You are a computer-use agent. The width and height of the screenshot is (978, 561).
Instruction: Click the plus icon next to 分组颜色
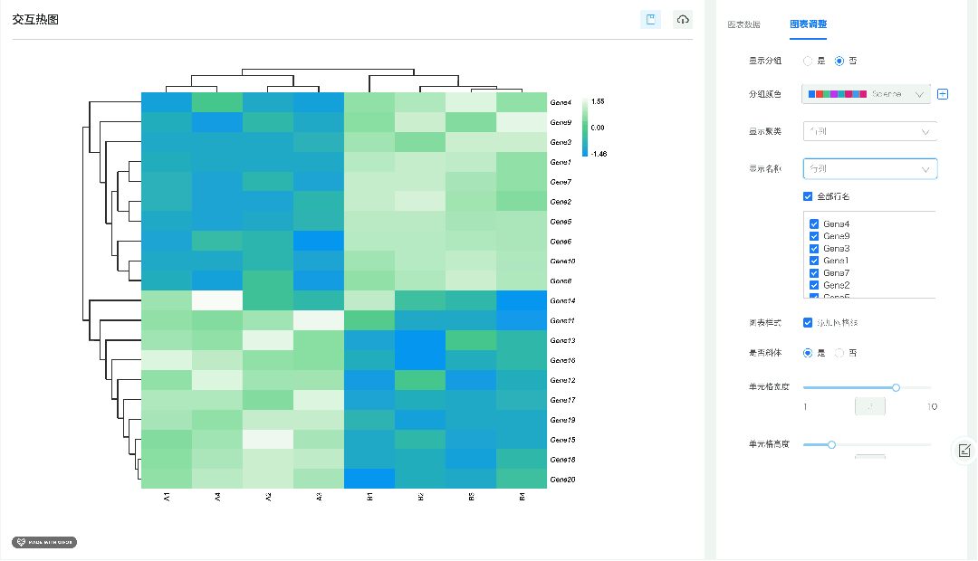pyautogui.click(x=943, y=94)
